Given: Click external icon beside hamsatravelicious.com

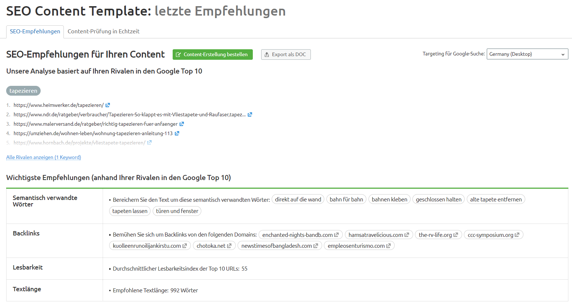Looking at the screenshot, I should [407, 235].
